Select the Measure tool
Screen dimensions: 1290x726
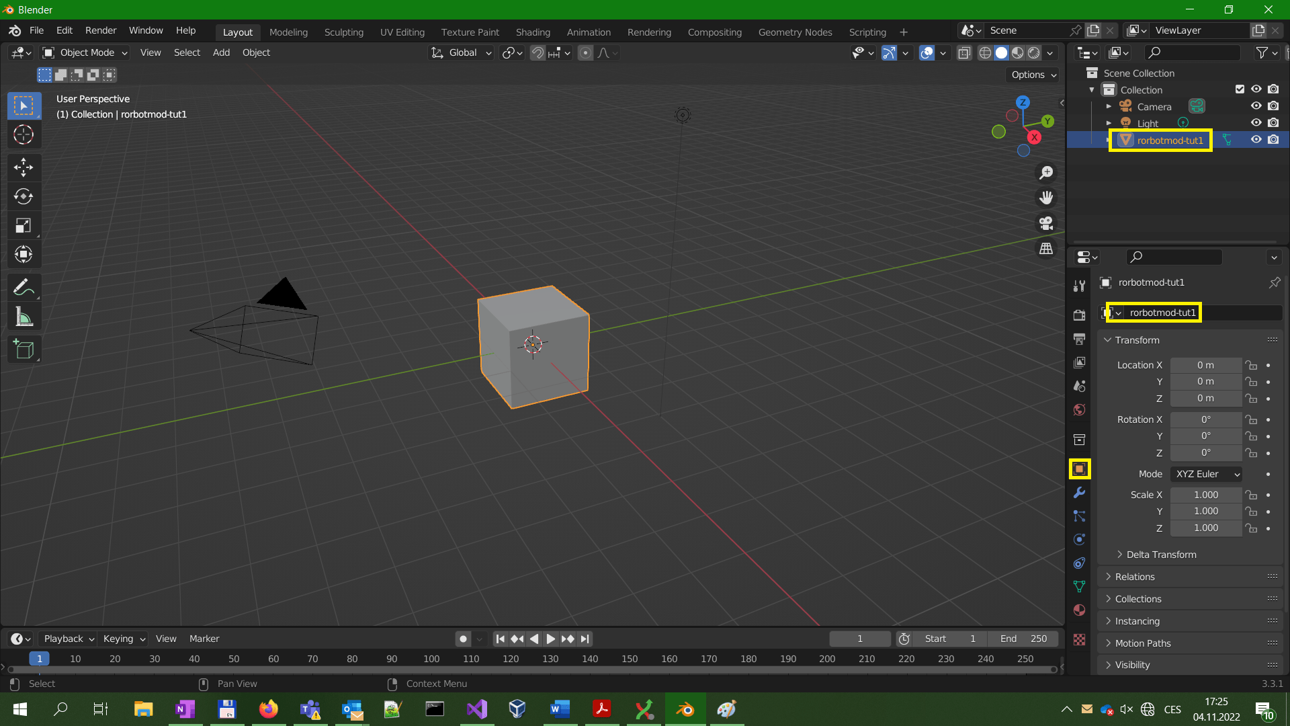click(x=24, y=316)
